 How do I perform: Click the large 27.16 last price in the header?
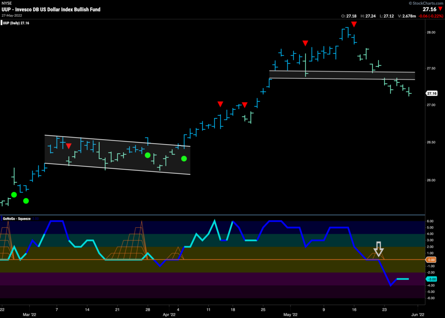(x=429, y=9)
